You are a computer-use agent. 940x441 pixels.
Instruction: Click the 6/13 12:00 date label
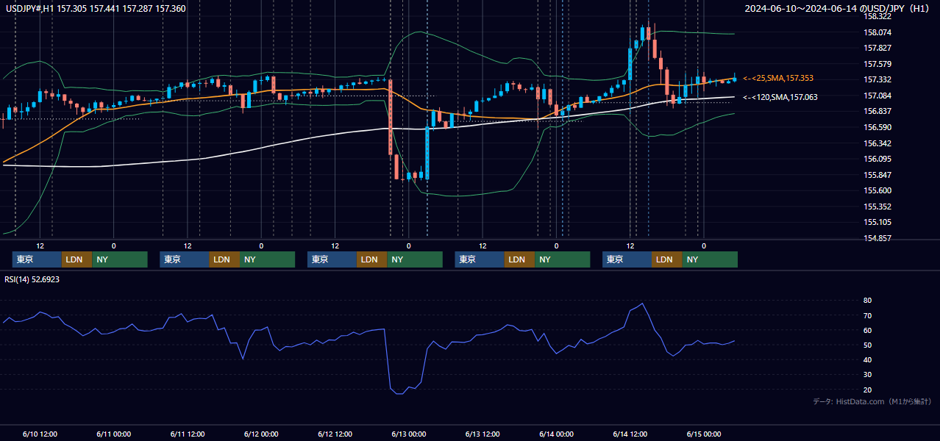click(483, 434)
